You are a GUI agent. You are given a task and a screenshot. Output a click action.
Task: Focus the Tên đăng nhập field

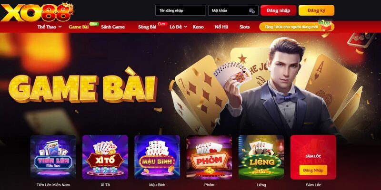pos(180,10)
